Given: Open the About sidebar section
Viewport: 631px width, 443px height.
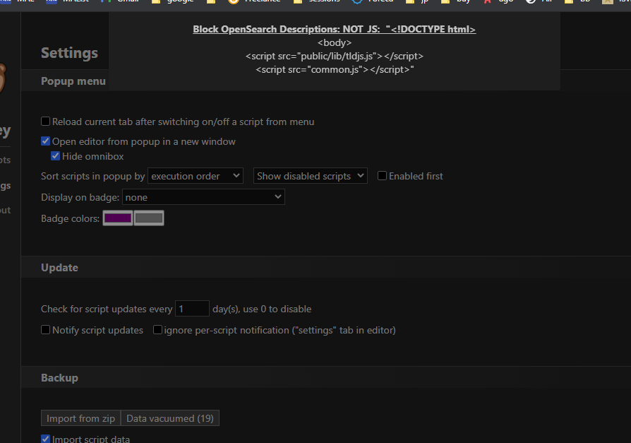Looking at the screenshot, I should click(x=5, y=210).
